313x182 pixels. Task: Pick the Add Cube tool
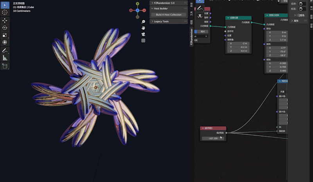click(5, 66)
